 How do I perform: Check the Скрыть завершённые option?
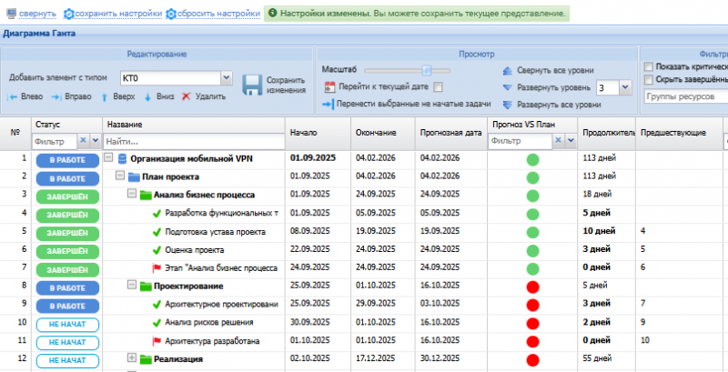click(648, 80)
